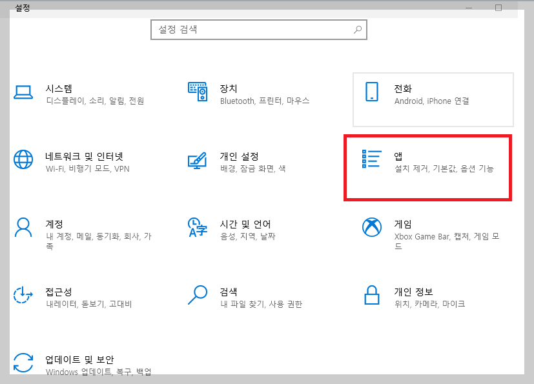This screenshot has height=384, width=534.
Task: Open the Privacy (개인 정보) lock icon
Action: (371, 295)
